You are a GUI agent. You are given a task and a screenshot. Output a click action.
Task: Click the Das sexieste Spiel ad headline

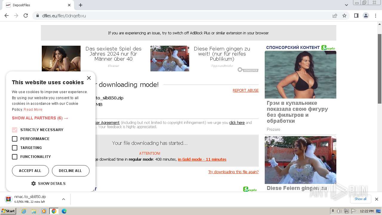113,54
